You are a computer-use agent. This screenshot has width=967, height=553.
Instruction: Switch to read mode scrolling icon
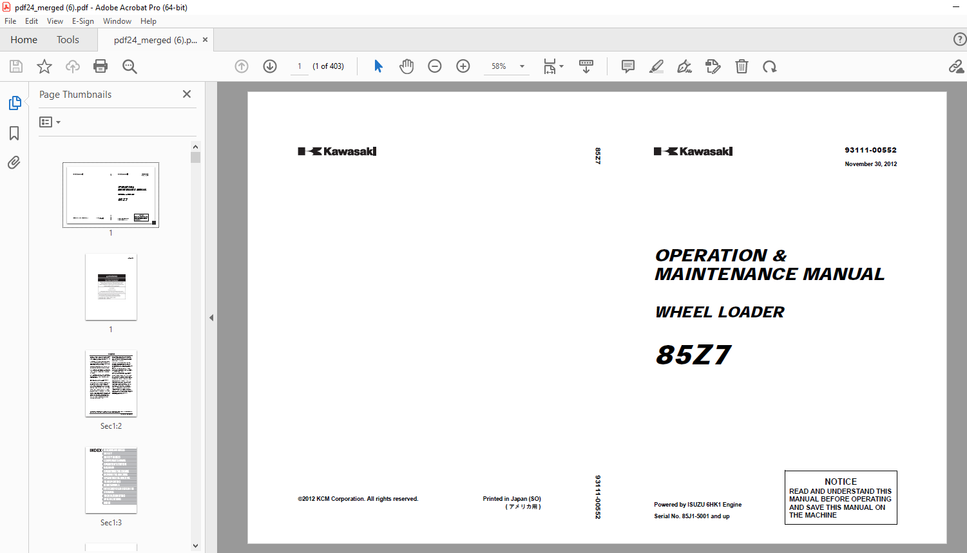[x=586, y=66]
